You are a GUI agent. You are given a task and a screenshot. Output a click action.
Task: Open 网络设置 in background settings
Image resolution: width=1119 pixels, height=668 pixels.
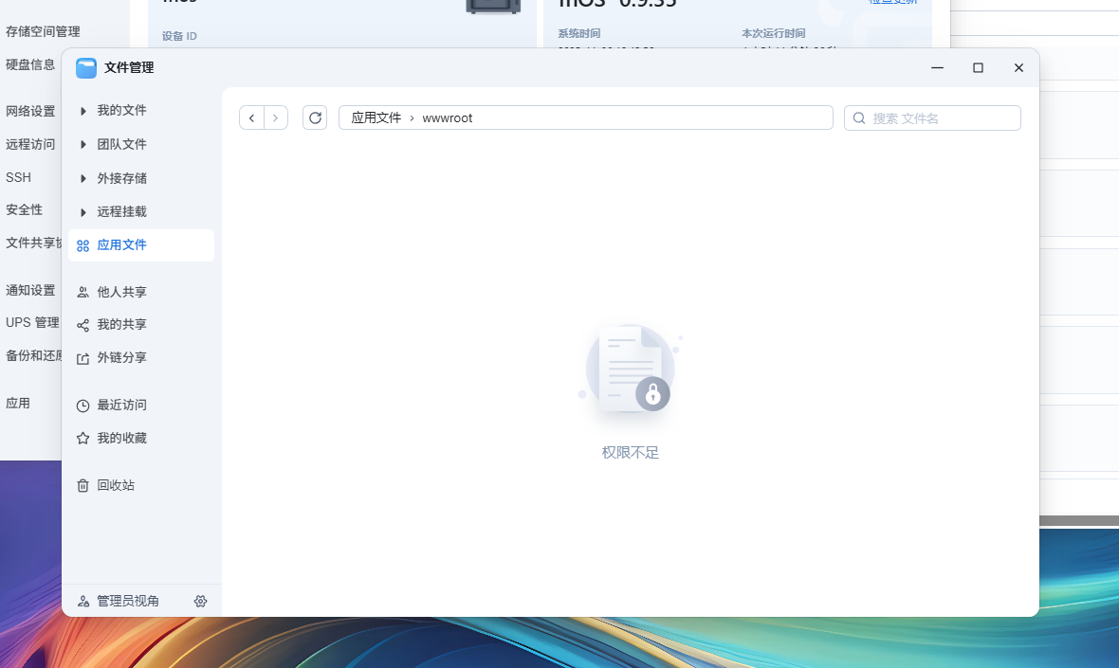pos(30,111)
